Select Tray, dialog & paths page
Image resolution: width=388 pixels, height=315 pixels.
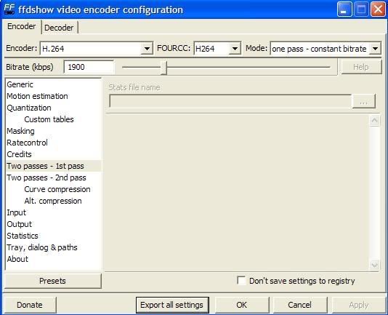53,247
